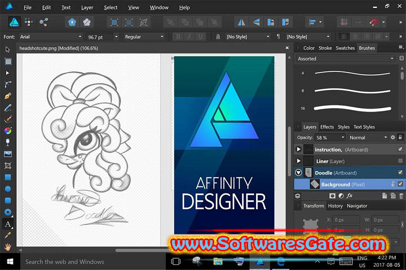The width and height of the screenshot is (406, 270).
Task: Select the Move tool arrow
Action: 7,49
